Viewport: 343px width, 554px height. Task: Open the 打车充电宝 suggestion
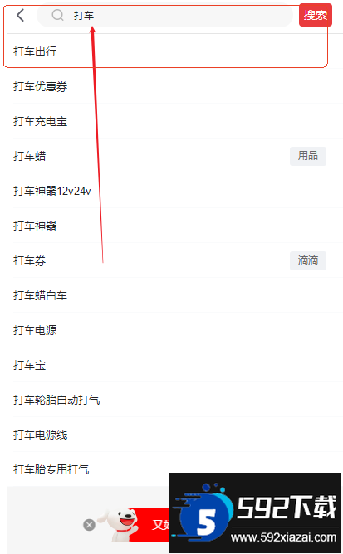(172, 121)
